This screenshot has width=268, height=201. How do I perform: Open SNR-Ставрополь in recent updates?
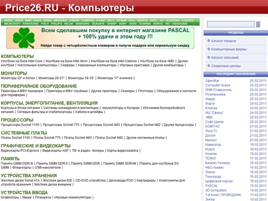[218, 90]
